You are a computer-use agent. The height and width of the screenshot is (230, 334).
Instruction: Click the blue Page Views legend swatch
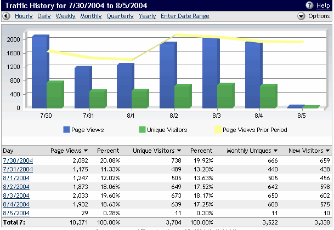[x=67, y=130]
